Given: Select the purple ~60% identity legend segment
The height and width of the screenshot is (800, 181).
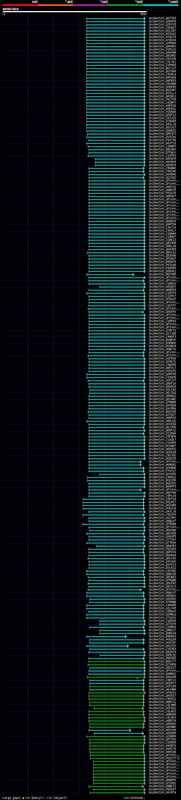Looking at the screenshot, I should pyautogui.click(x=91, y=5).
